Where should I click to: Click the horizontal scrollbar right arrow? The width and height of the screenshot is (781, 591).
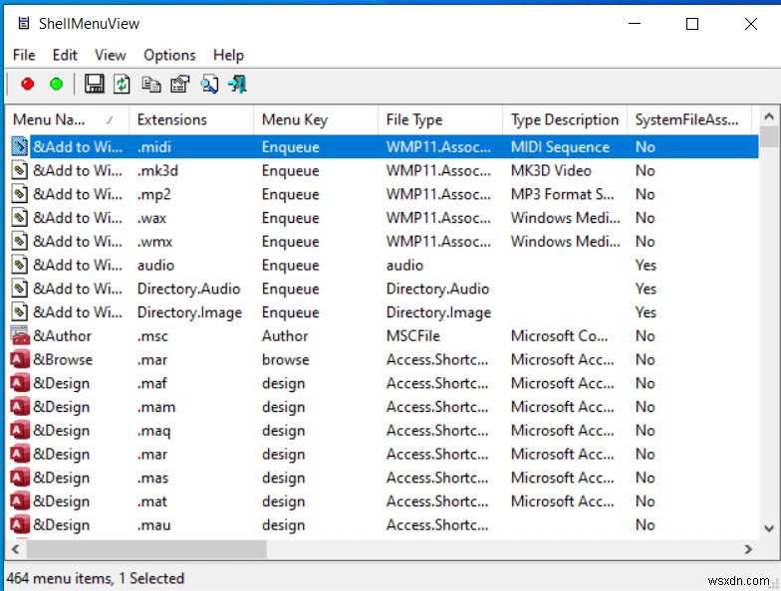[748, 549]
